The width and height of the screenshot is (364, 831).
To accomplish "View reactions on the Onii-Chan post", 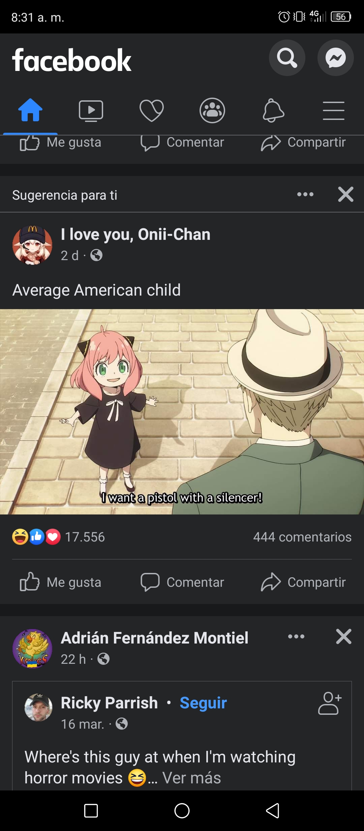I will (x=59, y=537).
